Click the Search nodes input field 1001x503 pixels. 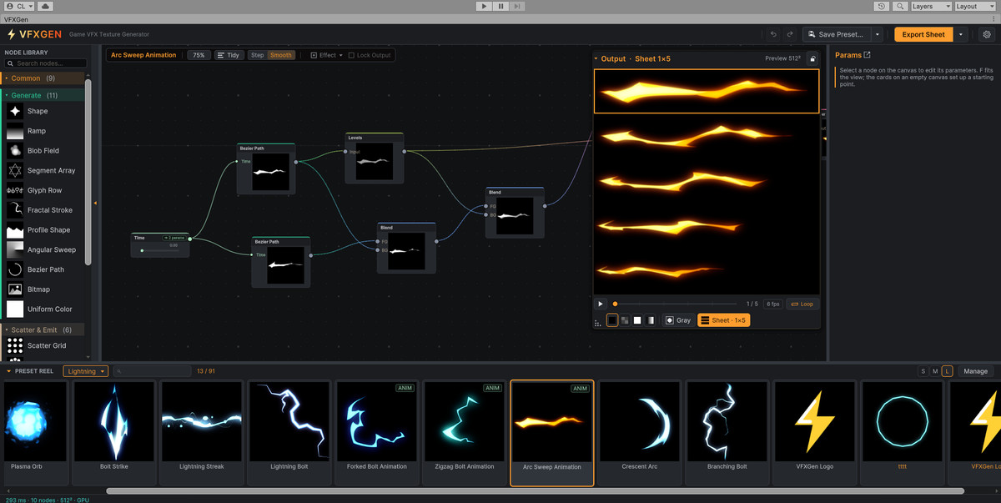click(x=46, y=63)
